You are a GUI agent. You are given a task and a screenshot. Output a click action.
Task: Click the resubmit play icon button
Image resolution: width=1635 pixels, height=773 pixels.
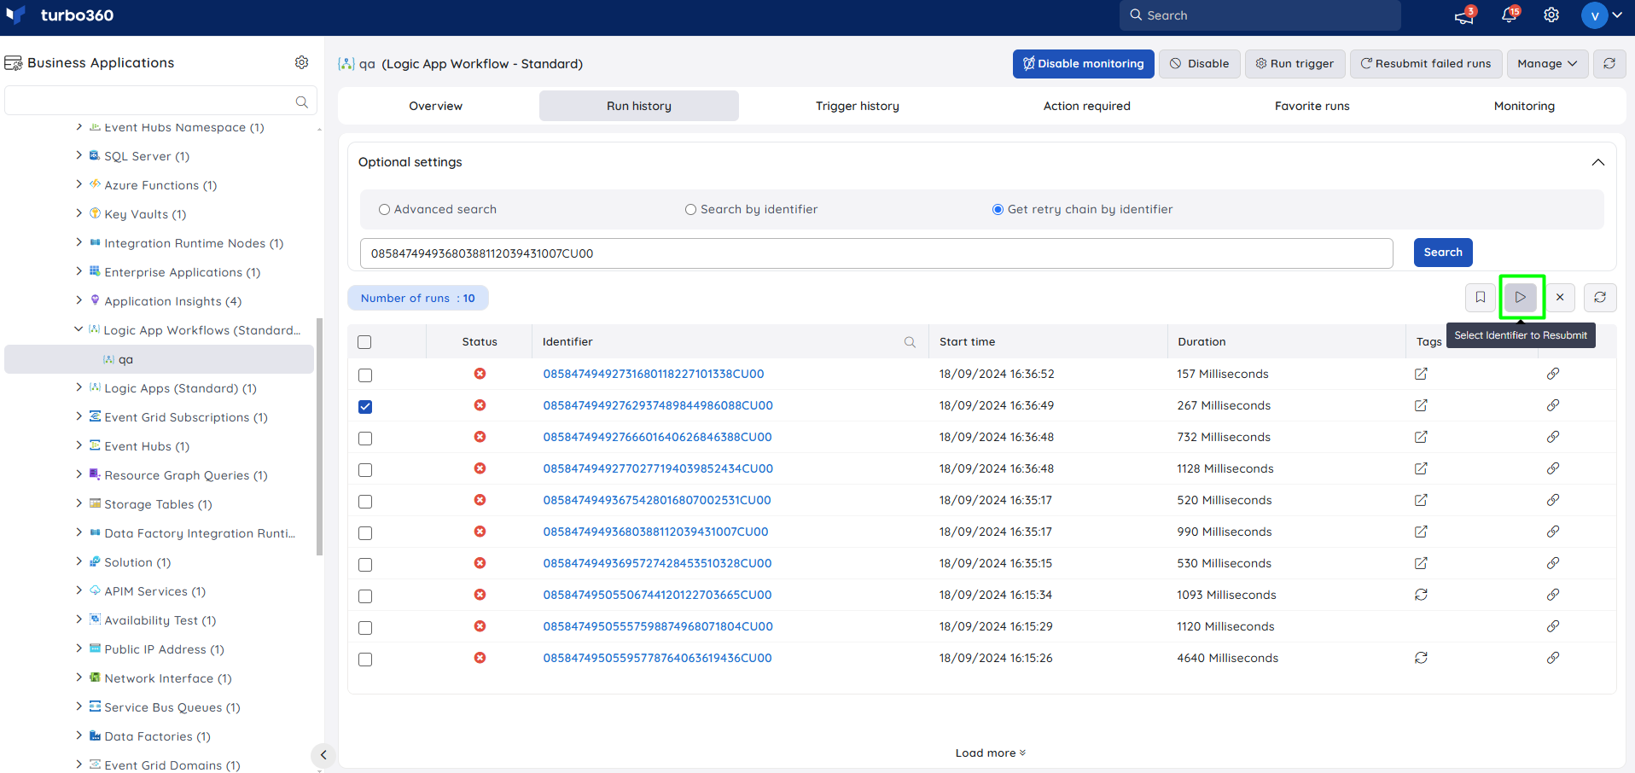point(1521,297)
